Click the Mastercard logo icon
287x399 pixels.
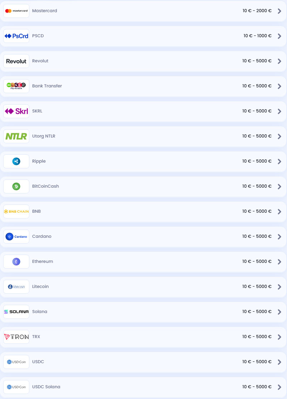click(x=16, y=11)
